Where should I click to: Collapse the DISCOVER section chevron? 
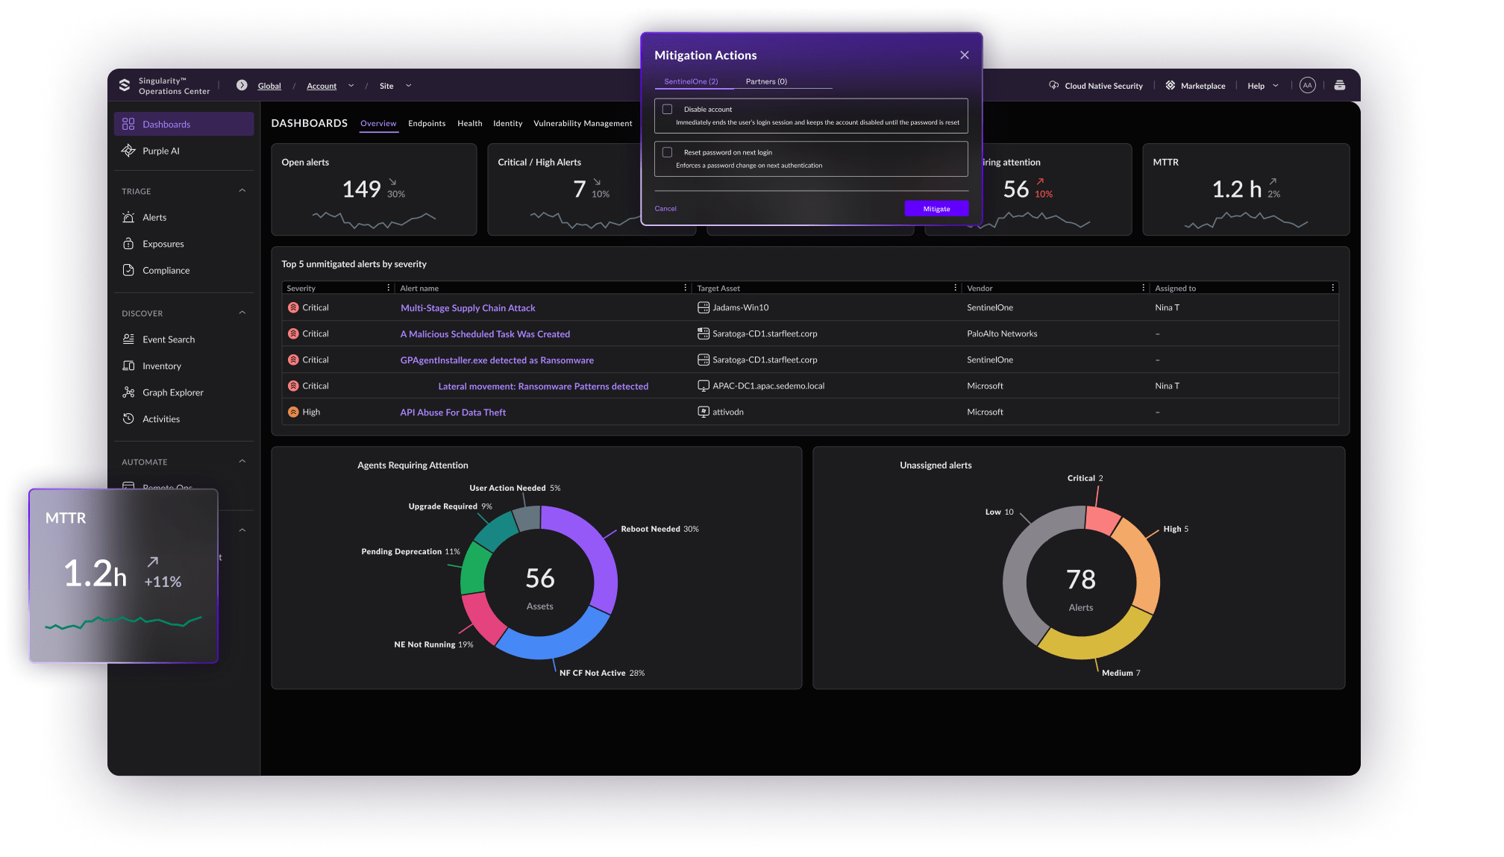click(242, 313)
